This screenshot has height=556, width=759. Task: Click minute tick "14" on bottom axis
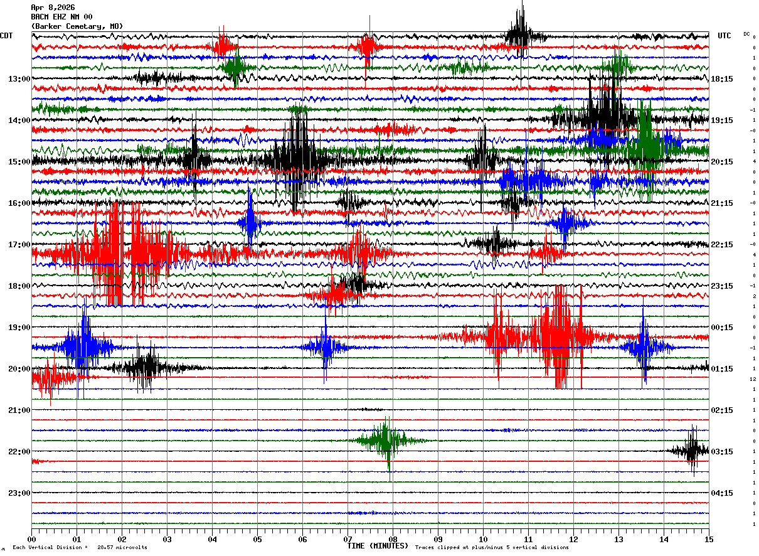coord(664,539)
